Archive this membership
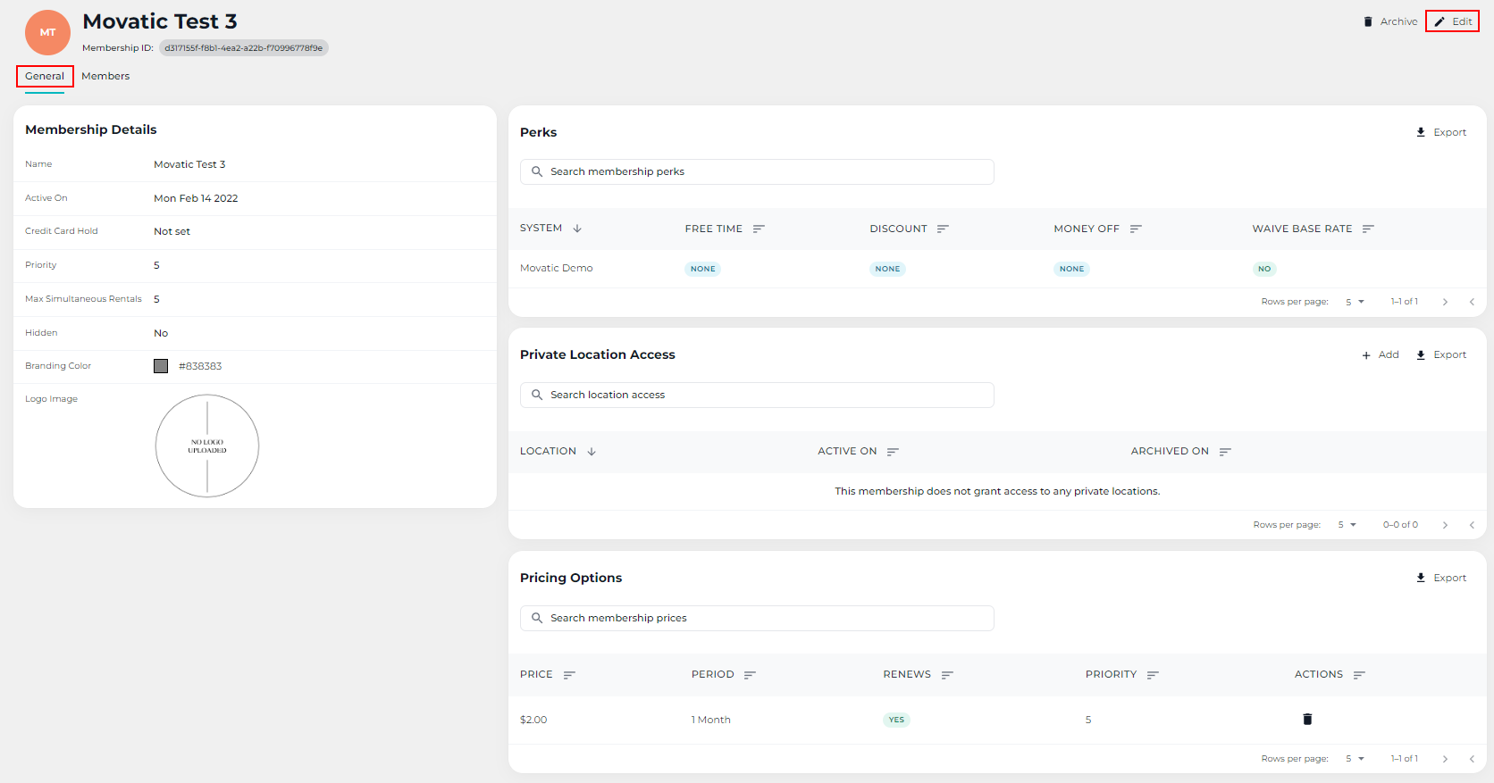Viewport: 1494px width, 783px height. 1389,21
